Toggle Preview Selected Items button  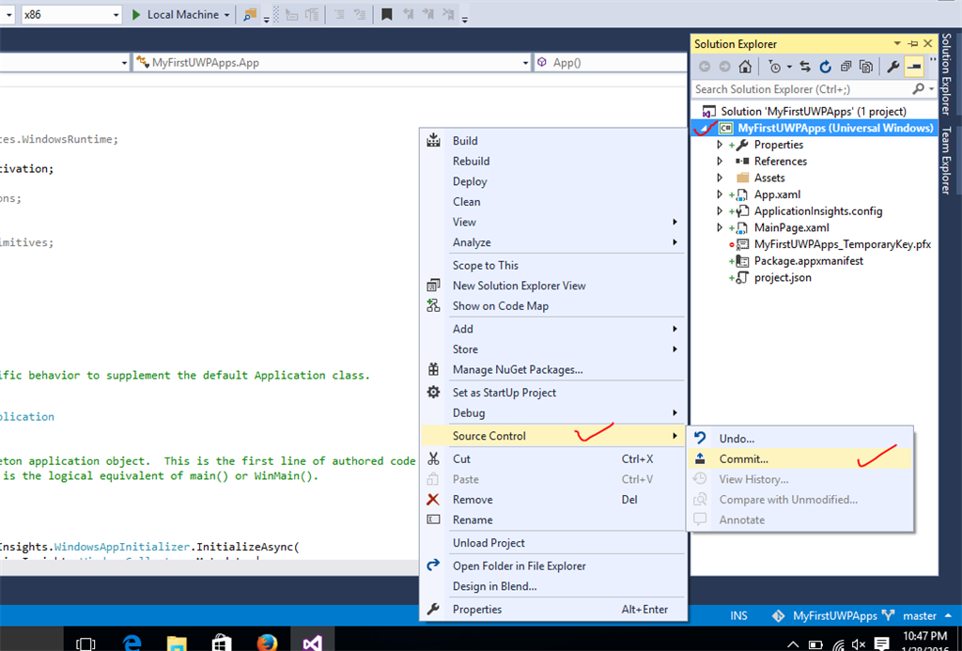[912, 67]
